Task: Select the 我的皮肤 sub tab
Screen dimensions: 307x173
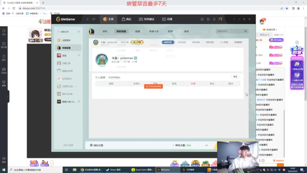Action: tap(210, 42)
